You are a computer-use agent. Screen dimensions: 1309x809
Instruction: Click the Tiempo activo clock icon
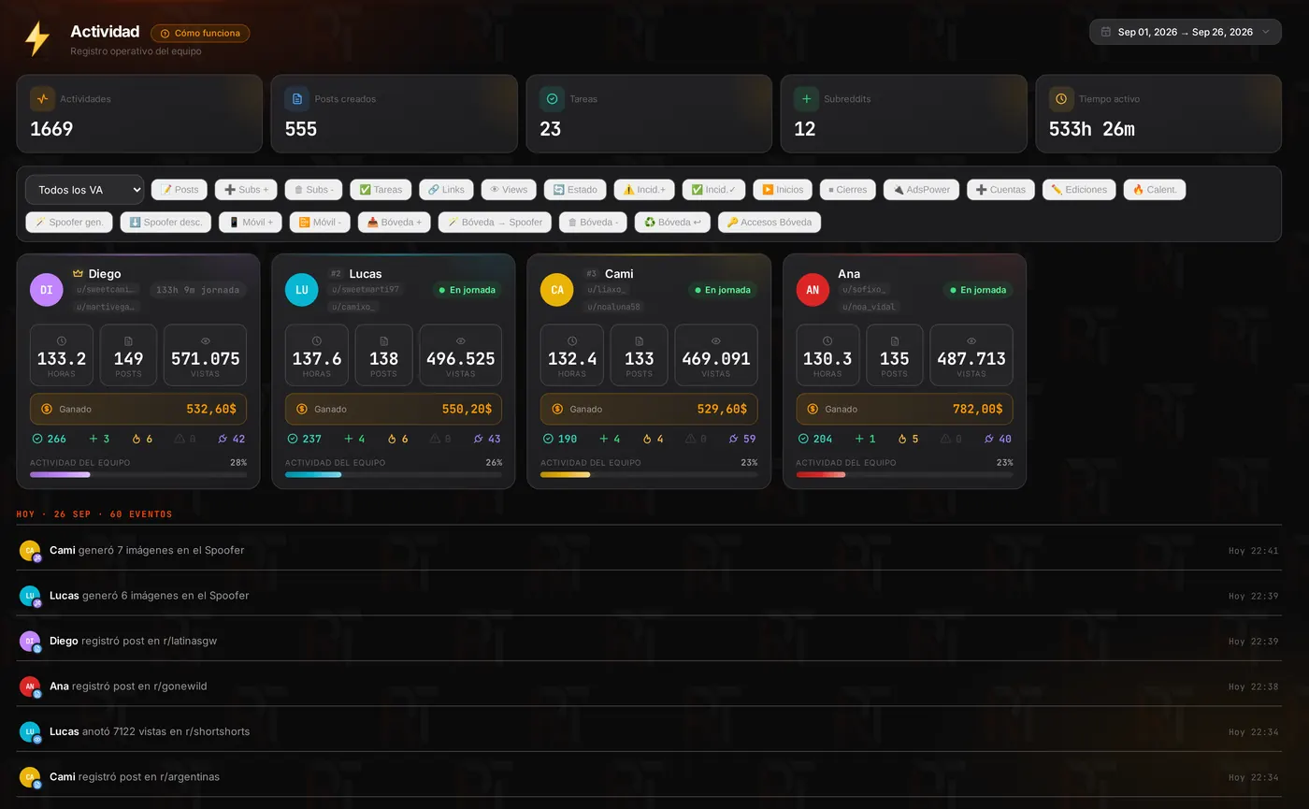coord(1061,99)
